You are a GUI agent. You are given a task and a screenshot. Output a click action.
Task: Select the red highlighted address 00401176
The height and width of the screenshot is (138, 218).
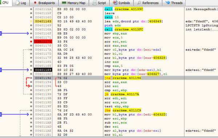(x=43, y=41)
